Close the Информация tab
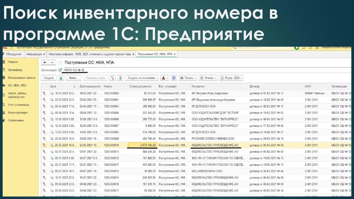Image resolution: width=354 pixels, height=199 pixels. tap(44, 54)
